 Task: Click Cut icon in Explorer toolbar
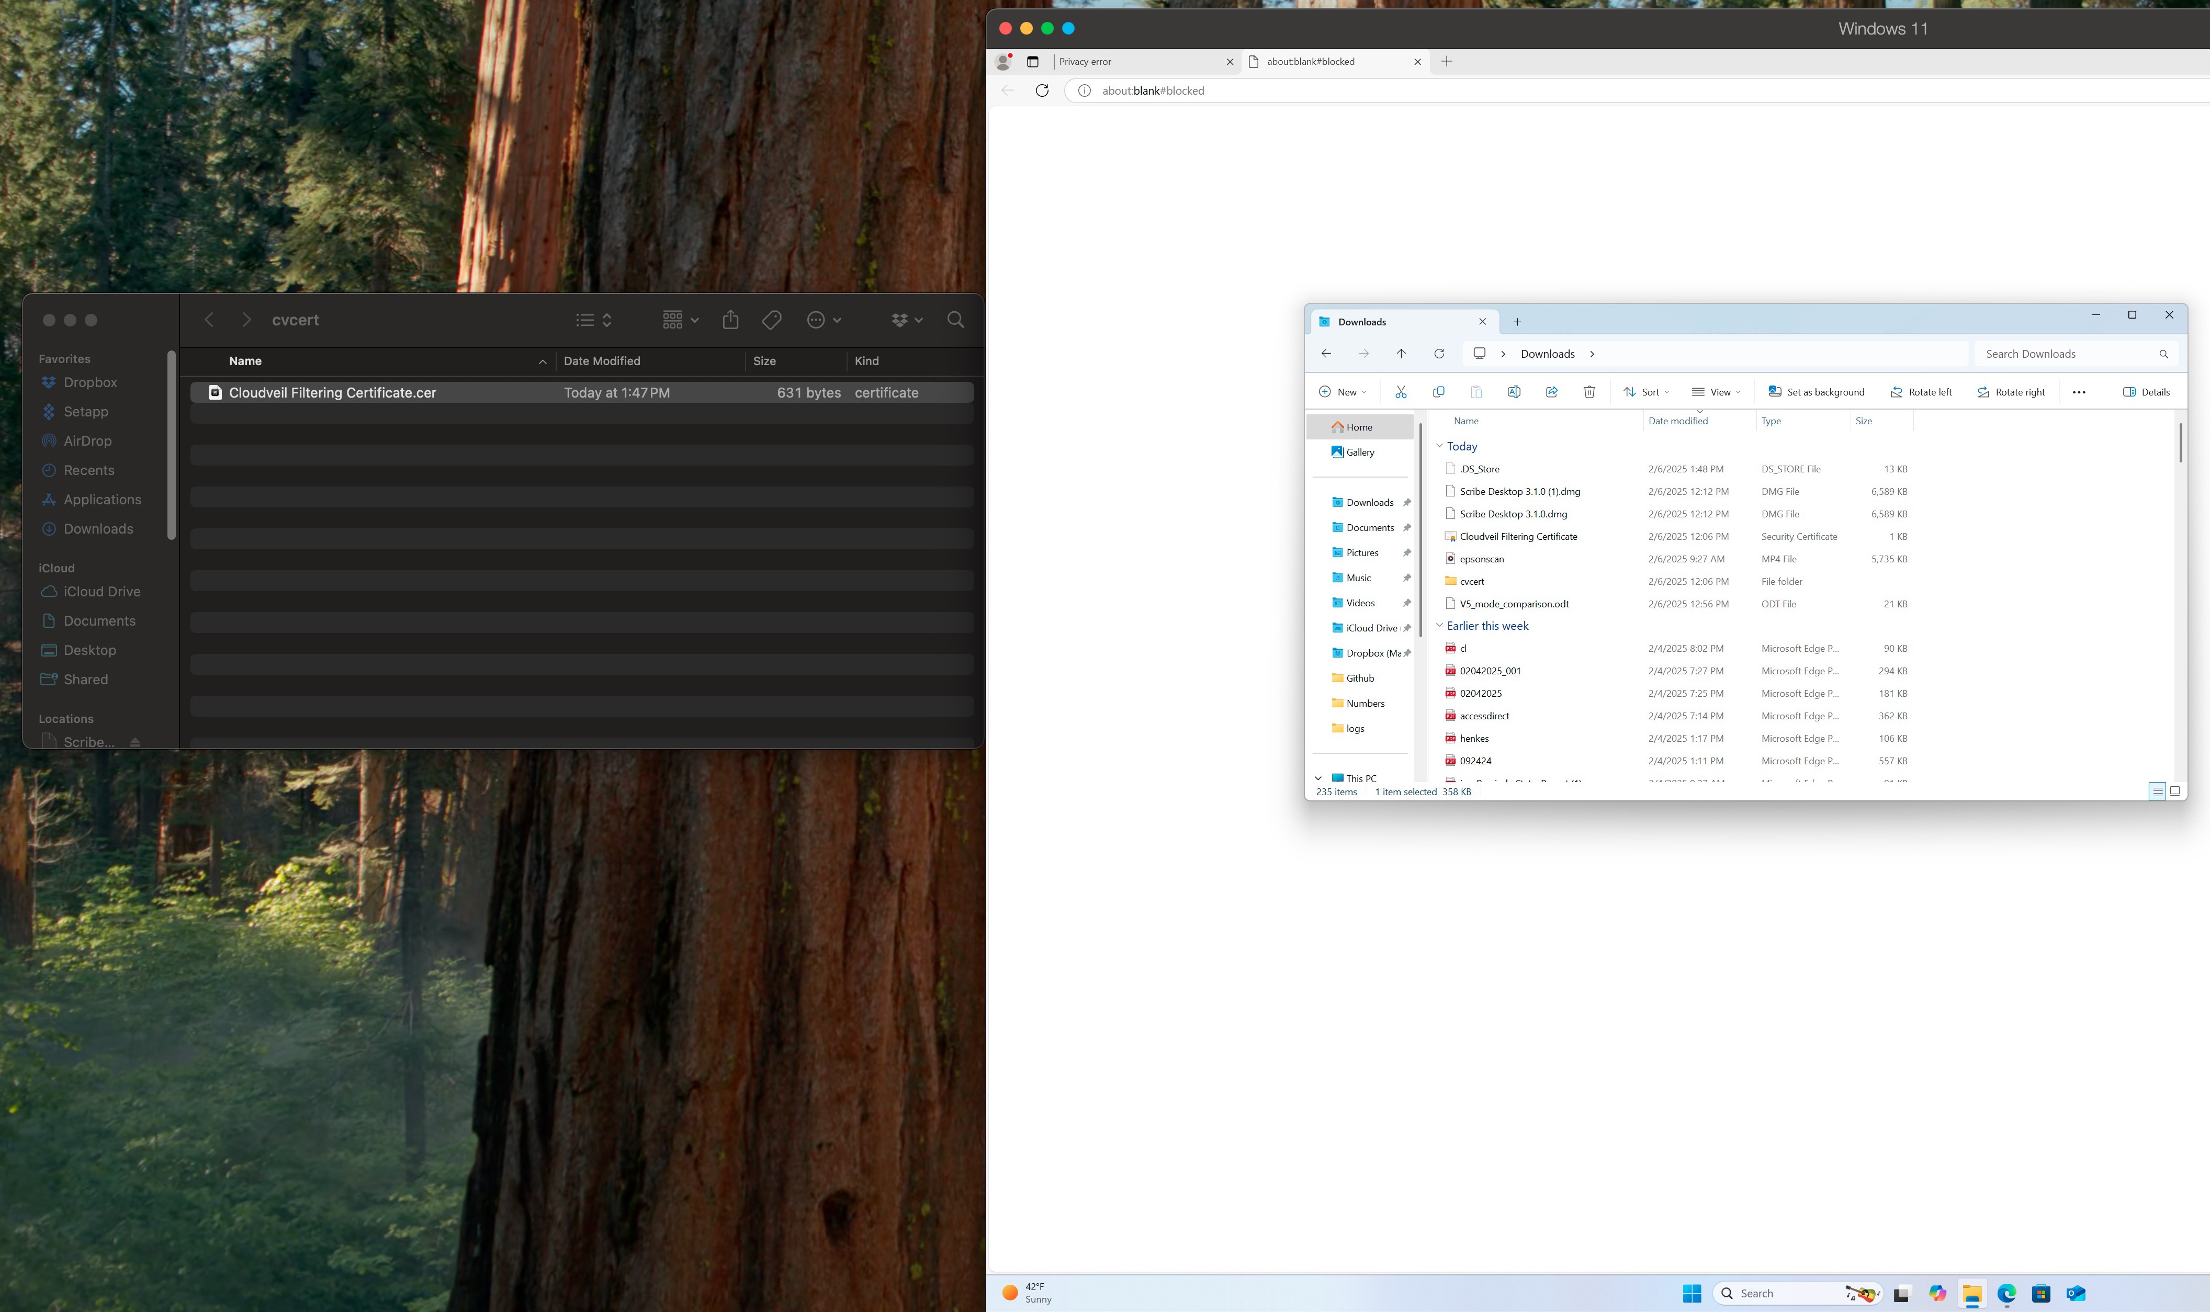pyautogui.click(x=1400, y=392)
